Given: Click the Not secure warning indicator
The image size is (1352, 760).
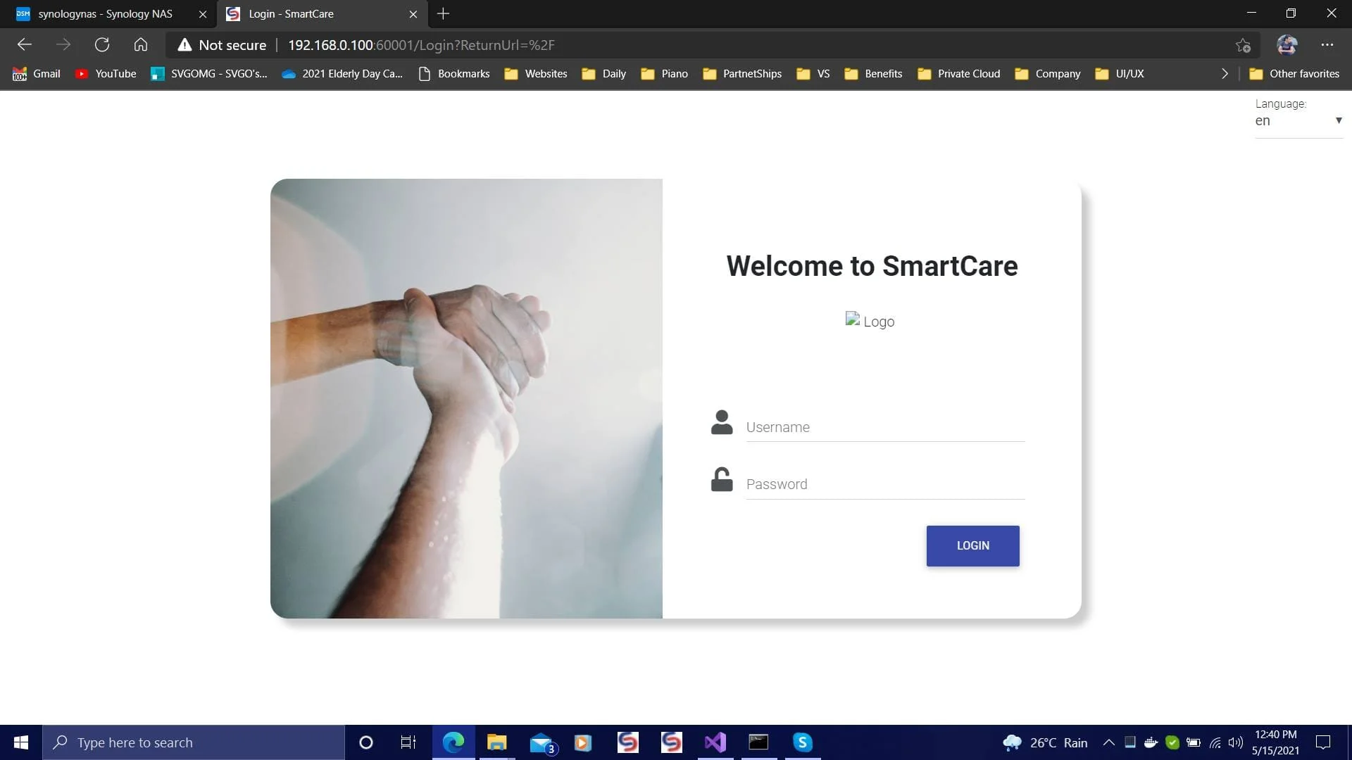Looking at the screenshot, I should click(223, 45).
